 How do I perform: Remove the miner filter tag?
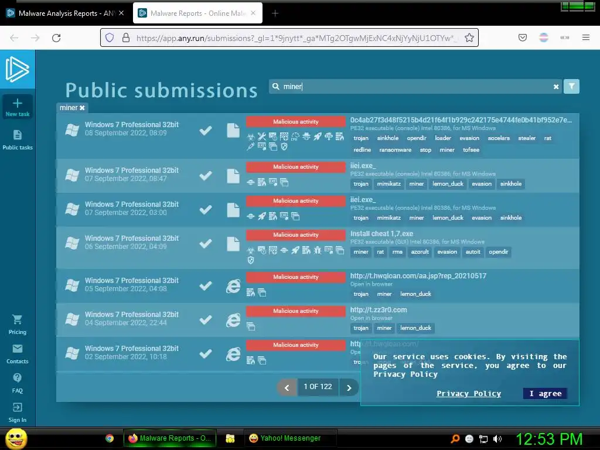[x=82, y=108]
